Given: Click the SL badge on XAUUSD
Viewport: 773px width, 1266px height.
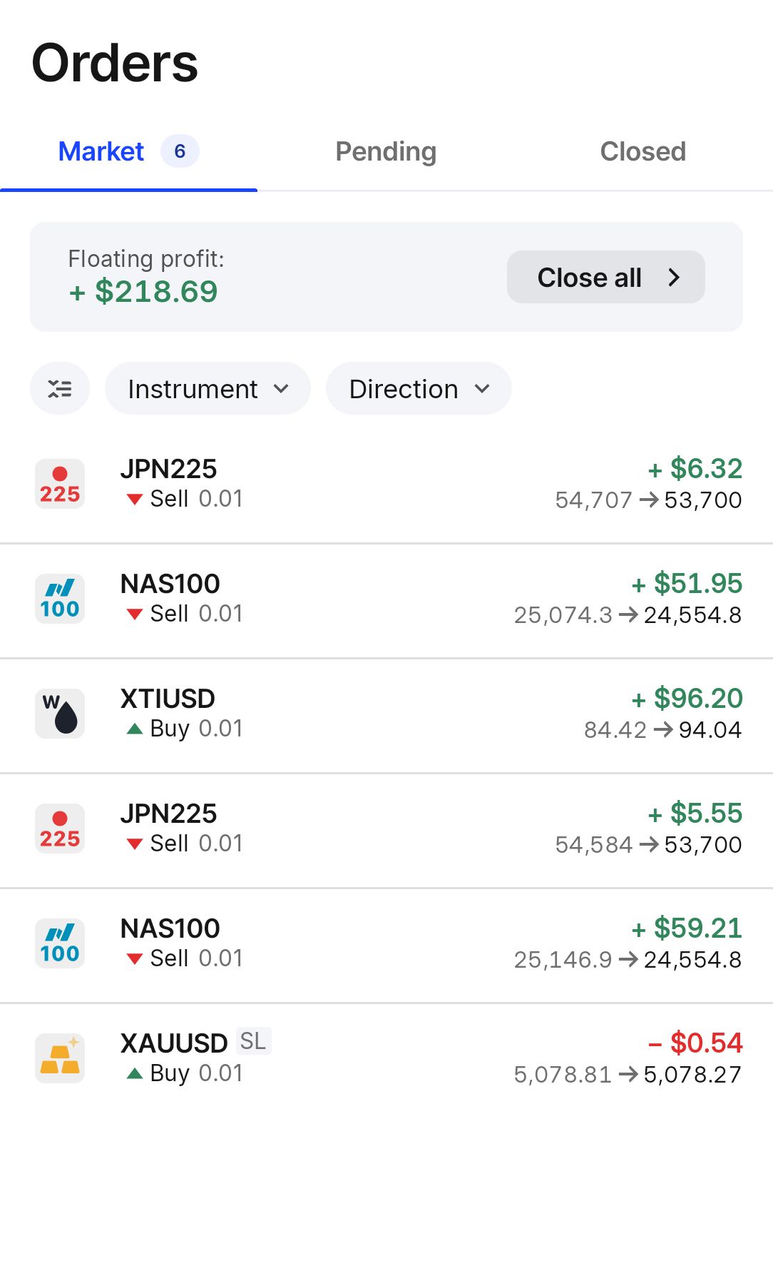Looking at the screenshot, I should pyautogui.click(x=253, y=1042).
